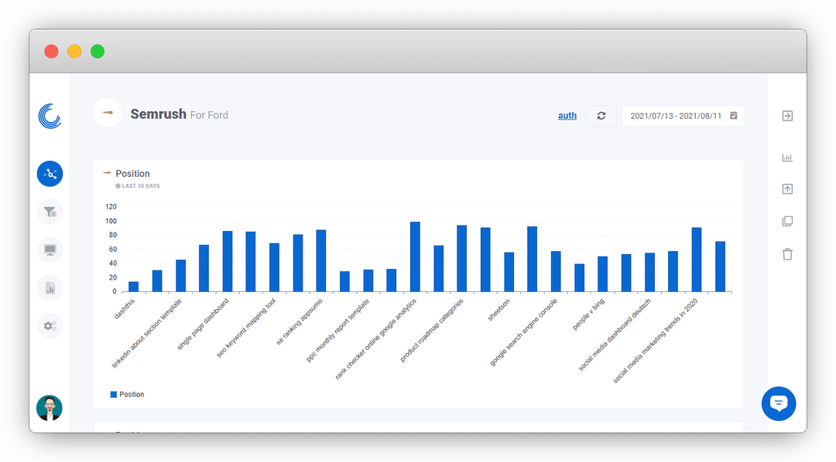The width and height of the screenshot is (836, 462).
Task: Click the 'social media dashboard deutsch' axis label
Action: click(615, 335)
